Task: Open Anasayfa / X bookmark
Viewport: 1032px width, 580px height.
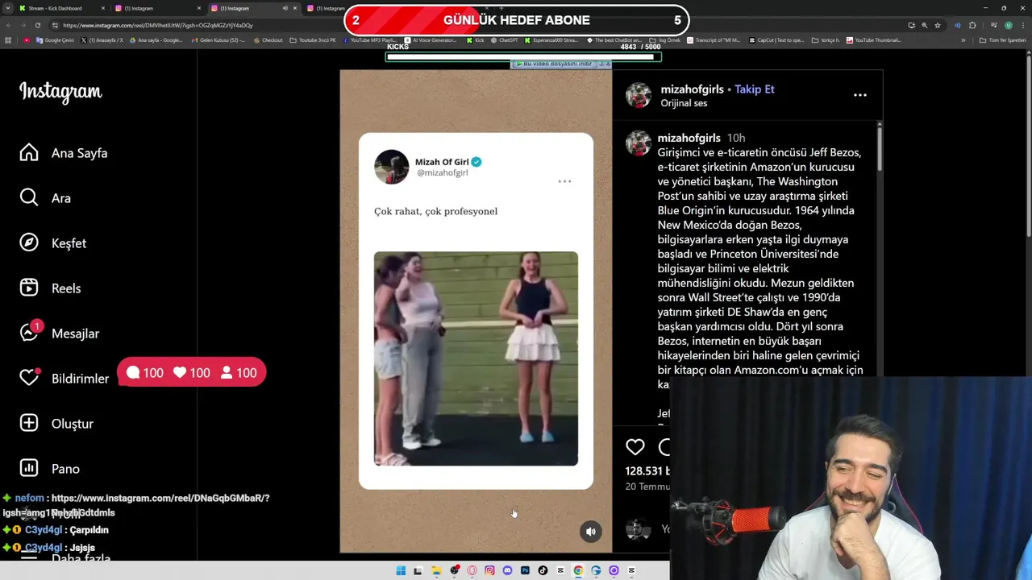Action: [x=102, y=40]
